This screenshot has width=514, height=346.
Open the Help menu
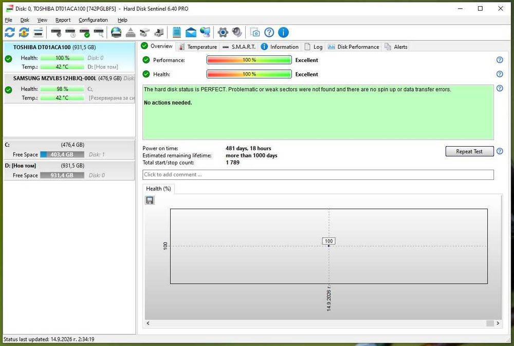(x=122, y=20)
